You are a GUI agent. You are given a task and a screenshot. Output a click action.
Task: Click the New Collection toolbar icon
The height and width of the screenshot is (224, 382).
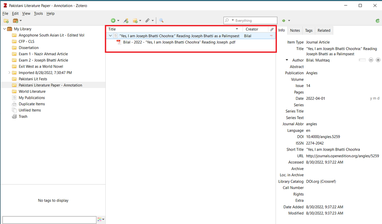pyautogui.click(x=6, y=21)
